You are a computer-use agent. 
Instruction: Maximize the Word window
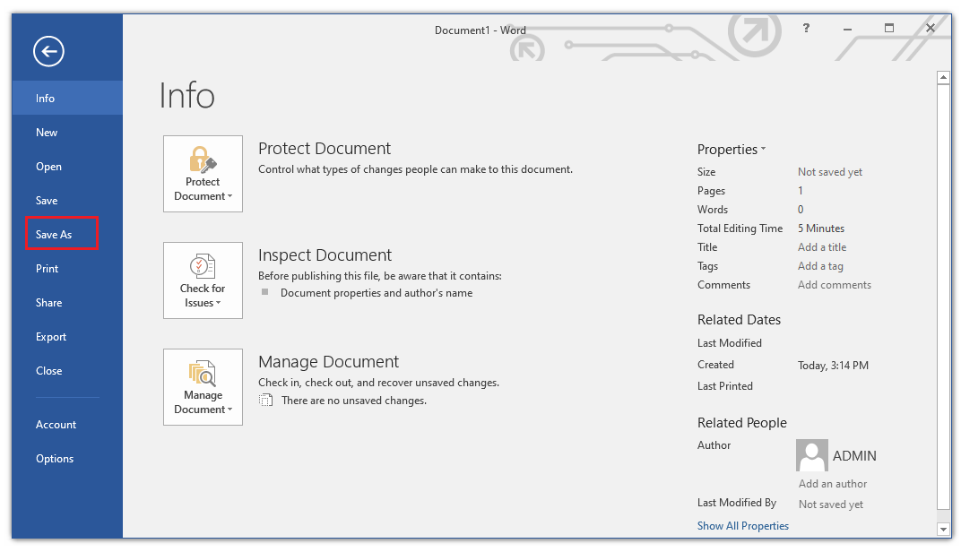coord(888,28)
